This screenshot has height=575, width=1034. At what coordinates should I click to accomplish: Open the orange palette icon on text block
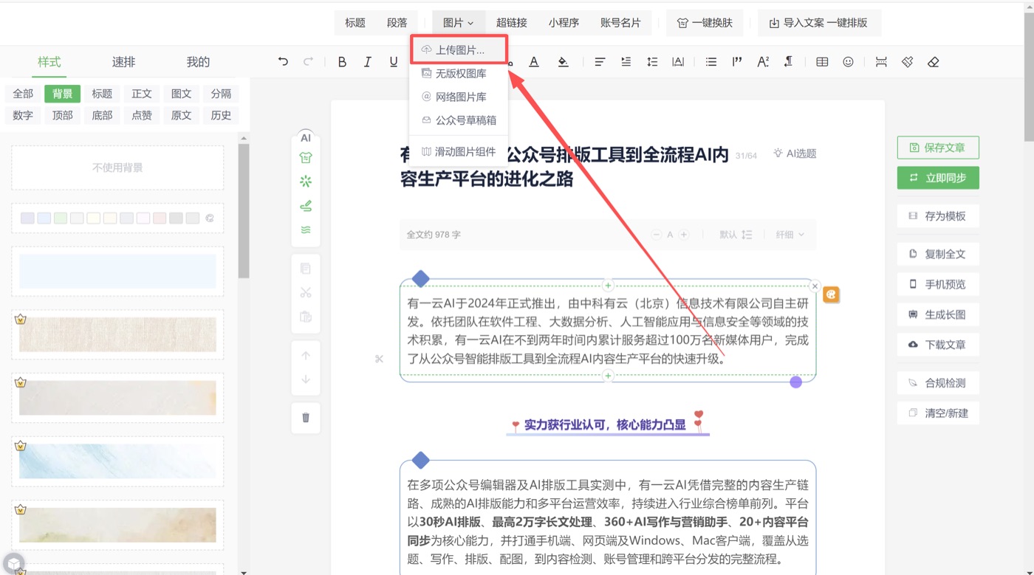pyautogui.click(x=831, y=295)
